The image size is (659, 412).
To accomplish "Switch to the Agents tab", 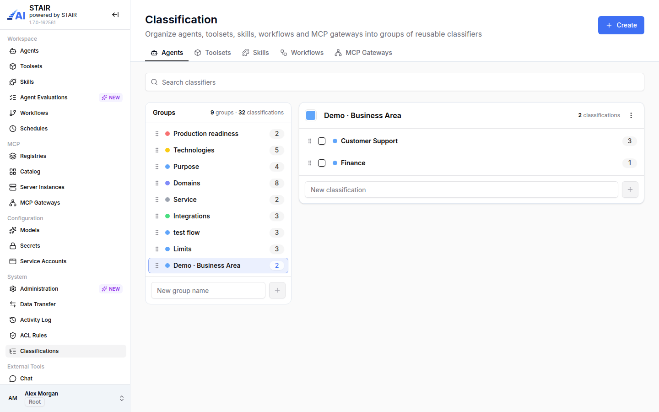I will point(167,53).
